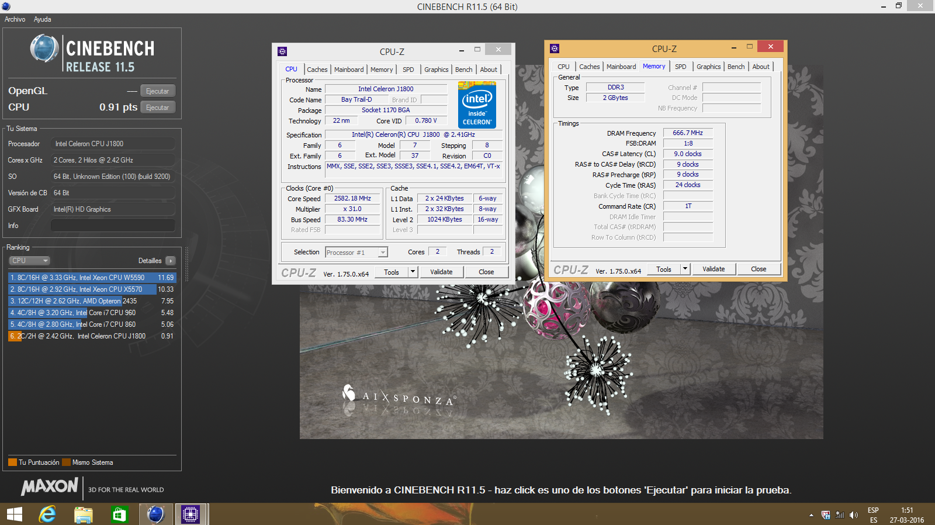The width and height of the screenshot is (935, 525).
Task: Open SPD tab in Memory CPU-Z window
Action: pos(681,67)
